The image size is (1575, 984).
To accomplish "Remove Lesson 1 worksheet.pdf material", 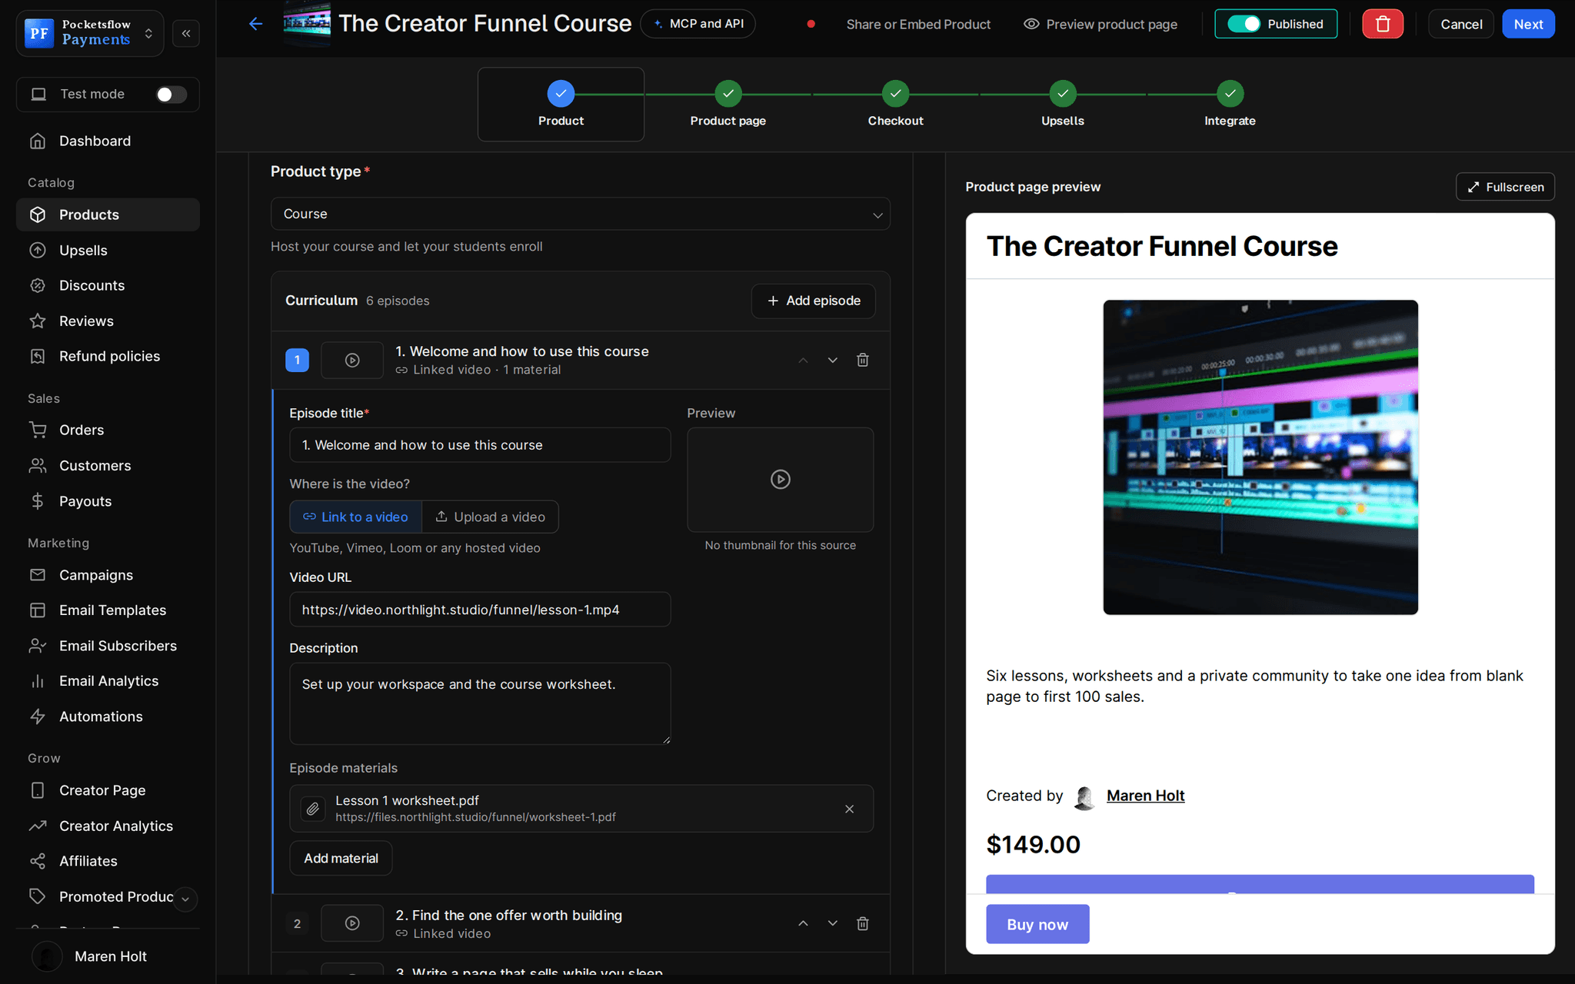I will coord(849,809).
